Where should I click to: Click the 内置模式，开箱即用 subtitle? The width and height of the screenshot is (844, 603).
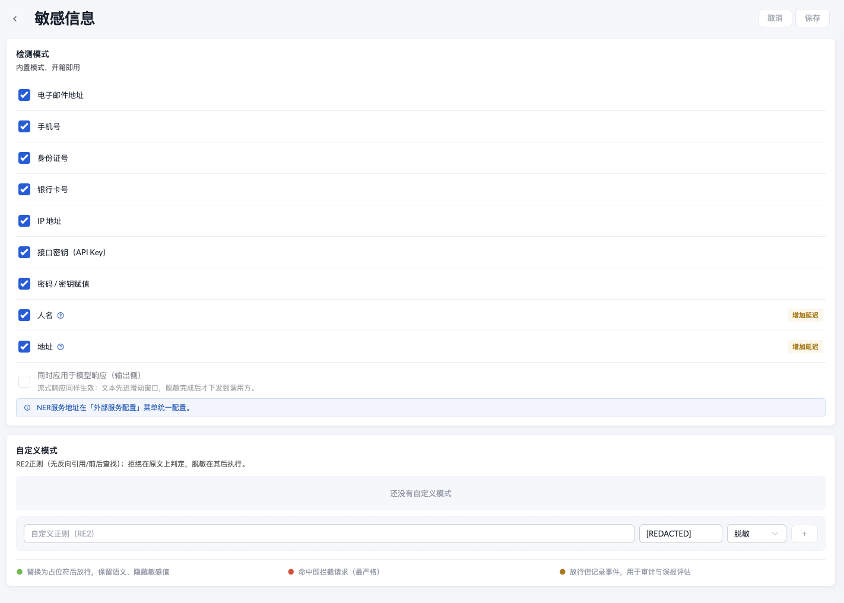(x=48, y=68)
